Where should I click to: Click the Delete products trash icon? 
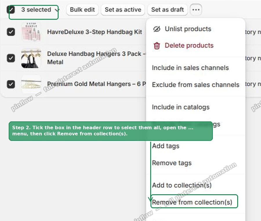[x=157, y=46]
